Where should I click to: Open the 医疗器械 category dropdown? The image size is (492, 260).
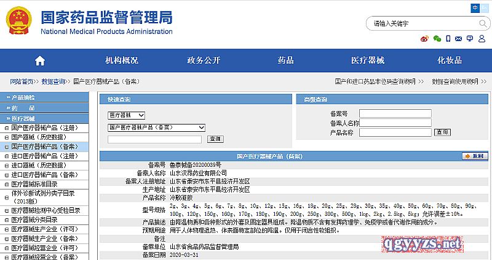pyautogui.click(x=126, y=115)
